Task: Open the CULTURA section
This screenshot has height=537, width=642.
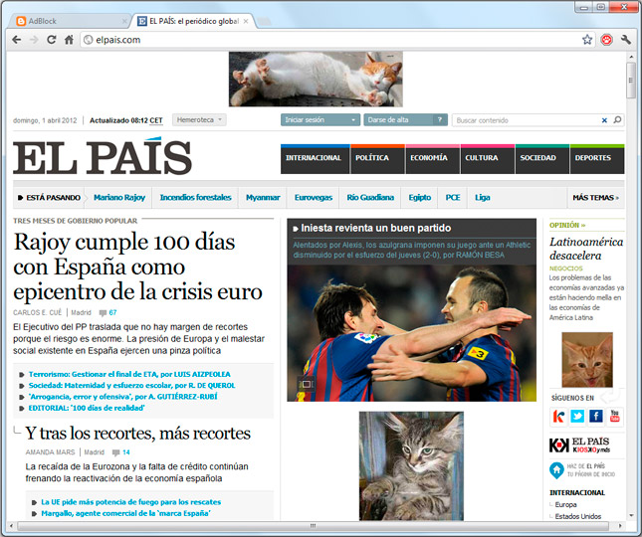Action: tap(488, 159)
